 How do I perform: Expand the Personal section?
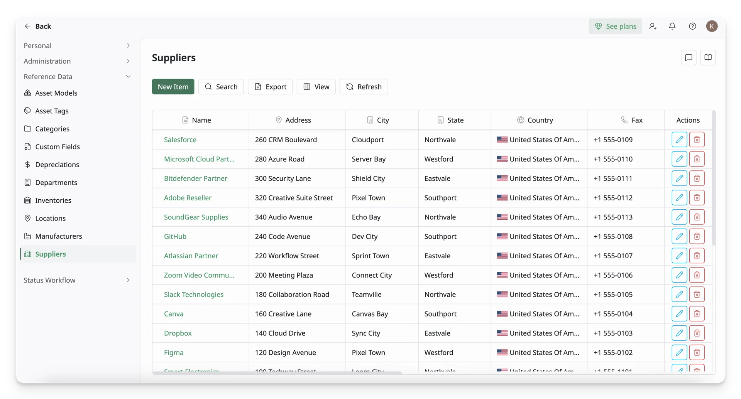(77, 45)
